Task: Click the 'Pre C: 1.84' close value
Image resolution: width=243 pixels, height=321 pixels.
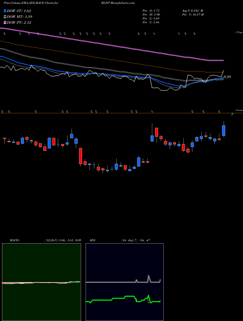Action: [151, 22]
